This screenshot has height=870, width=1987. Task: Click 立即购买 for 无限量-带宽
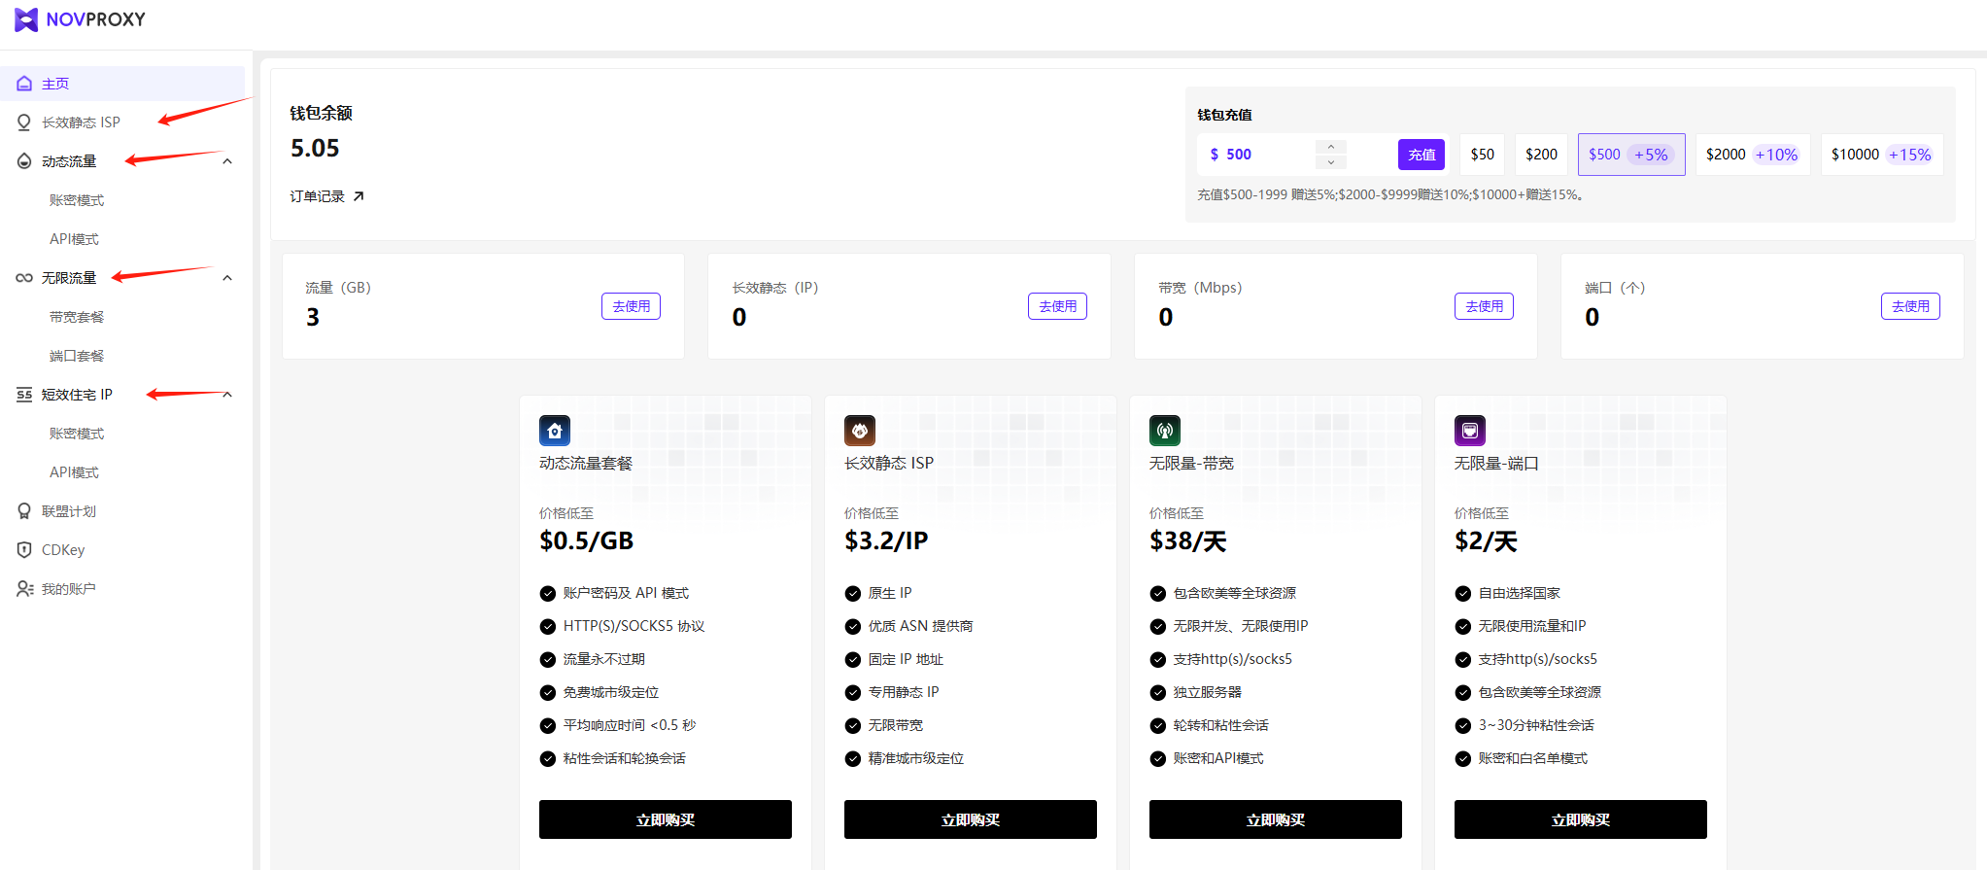click(x=1276, y=819)
